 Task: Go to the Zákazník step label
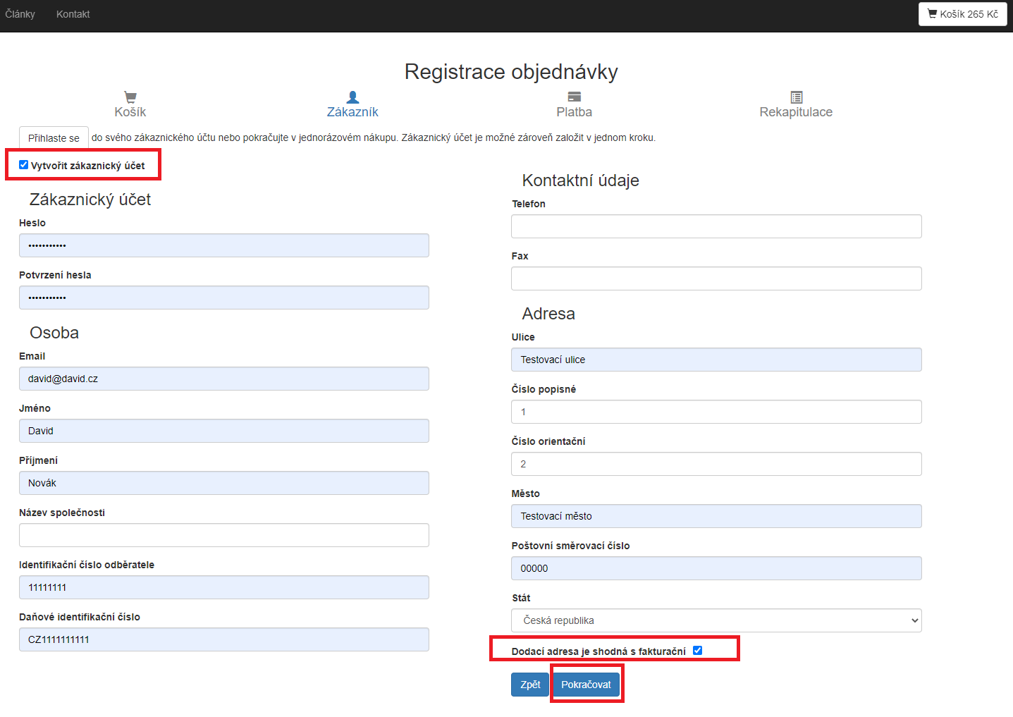353,112
